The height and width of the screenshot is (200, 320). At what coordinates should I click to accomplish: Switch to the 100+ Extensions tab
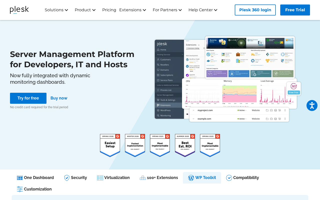(x=159, y=178)
